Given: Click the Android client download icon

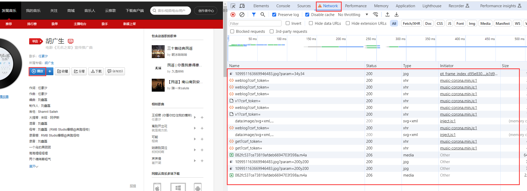Looking at the screenshot, I should point(198,187).
